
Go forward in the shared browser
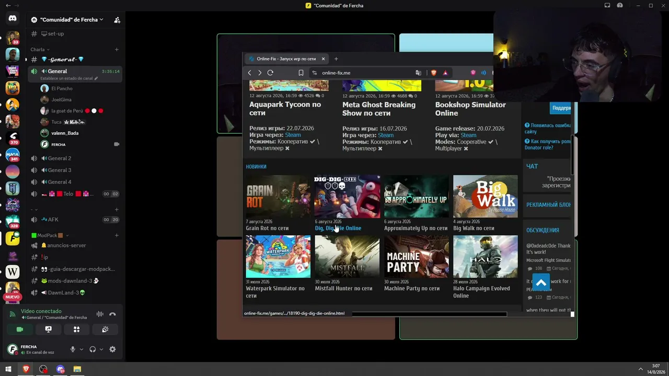(x=259, y=73)
